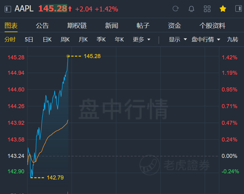The height and width of the screenshot is (194, 244).
Task: Expand the 更多 timeframe dropdown
Action: click(x=142, y=40)
